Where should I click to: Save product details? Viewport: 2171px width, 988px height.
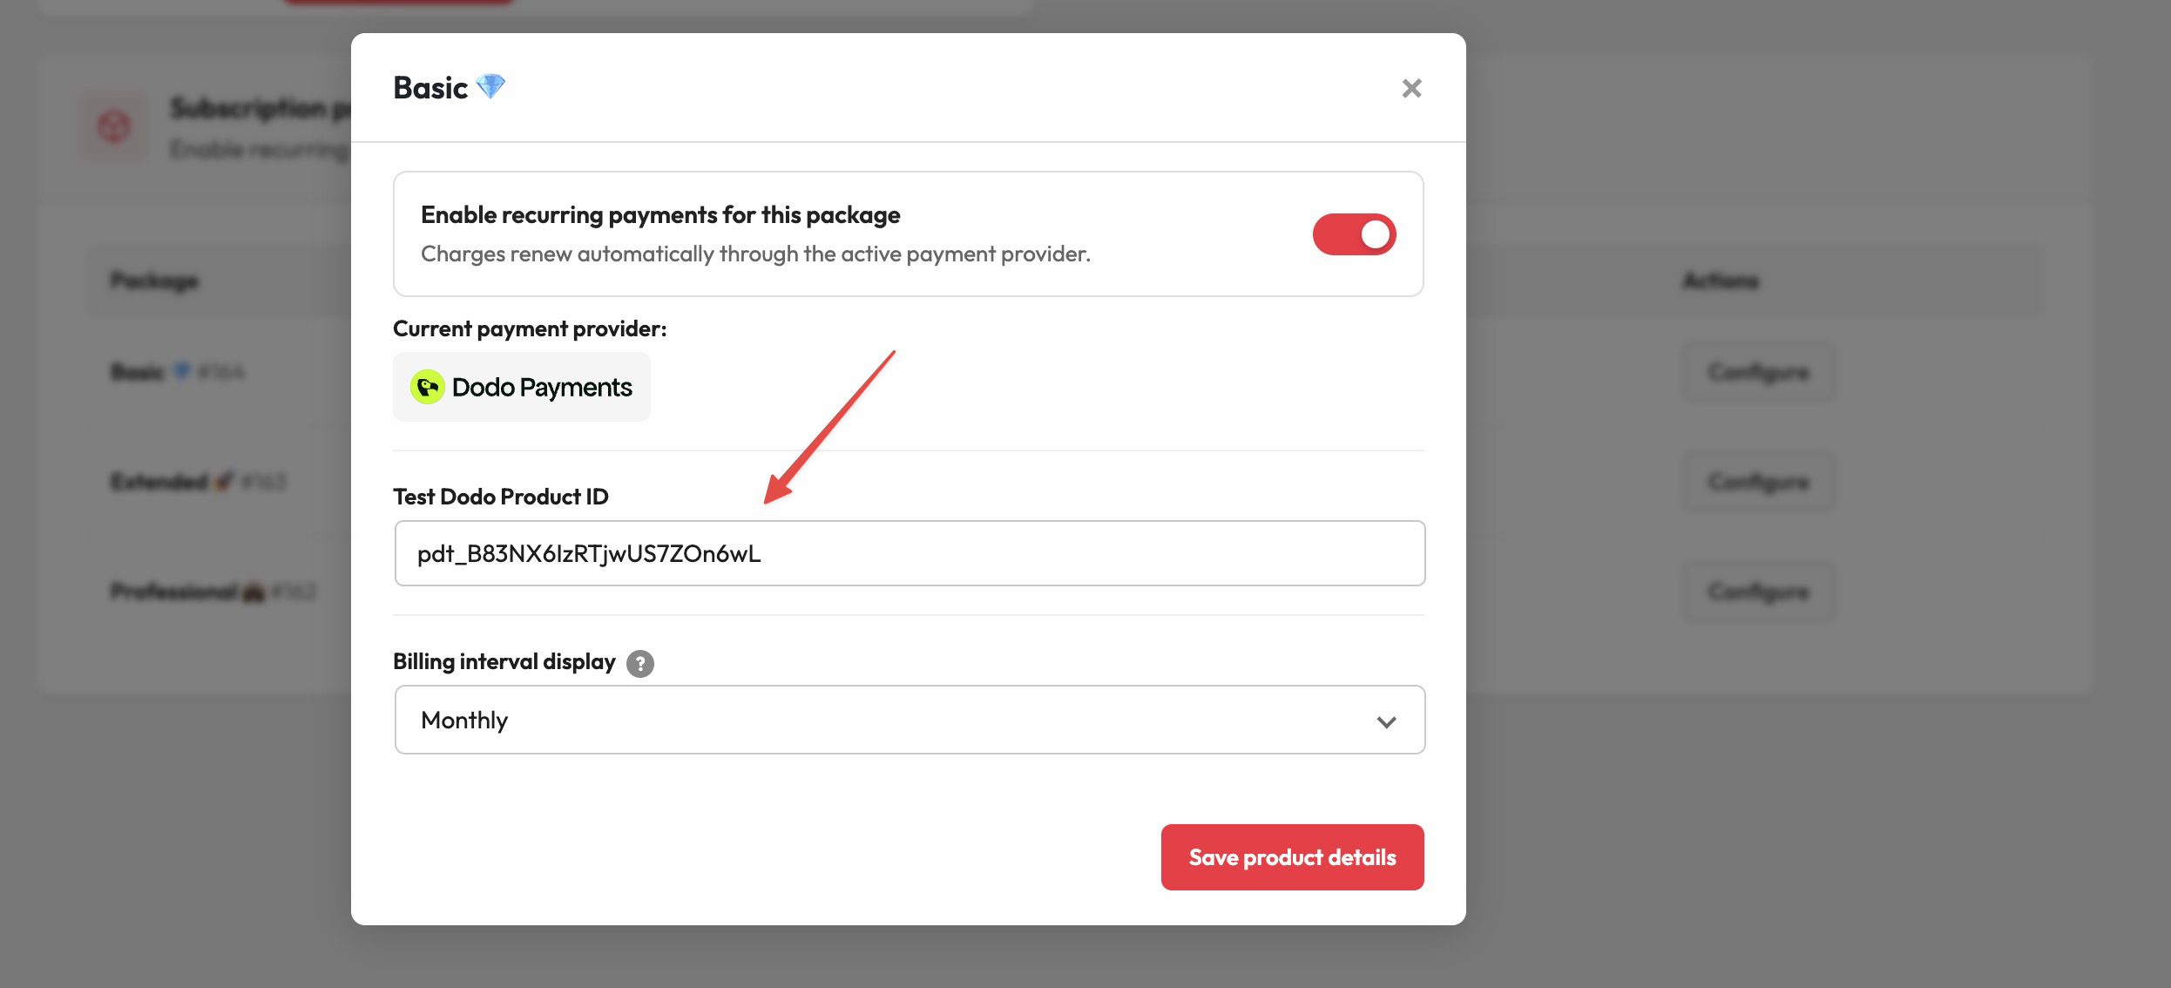pyautogui.click(x=1292, y=857)
